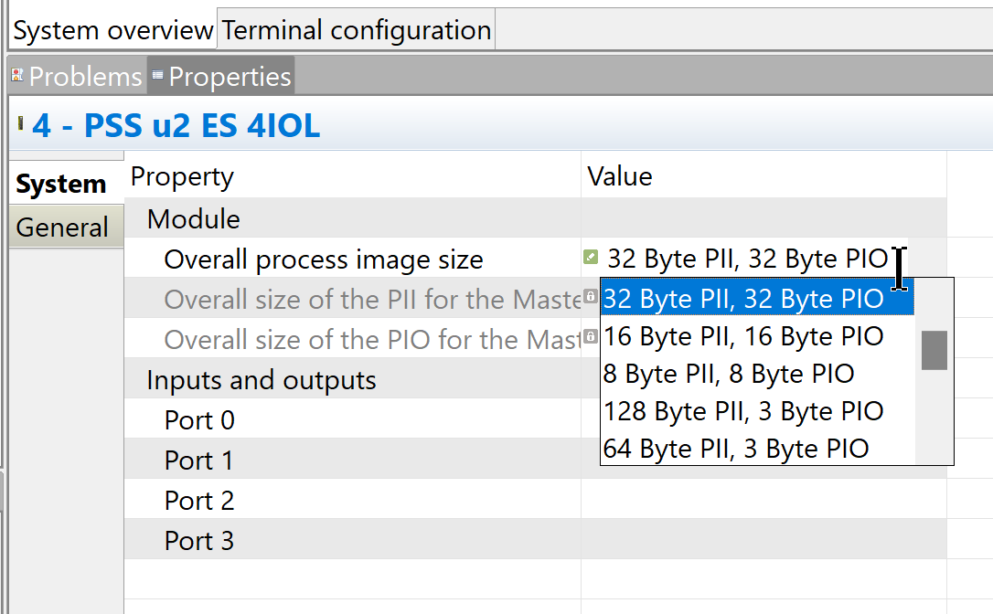Click the Property column header
Viewport: 993px width, 614px height.
[353, 176]
